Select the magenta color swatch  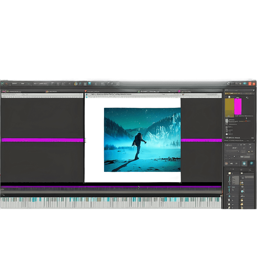(238, 106)
